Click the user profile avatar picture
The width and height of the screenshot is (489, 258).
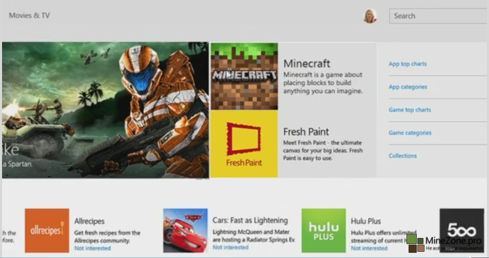click(370, 16)
